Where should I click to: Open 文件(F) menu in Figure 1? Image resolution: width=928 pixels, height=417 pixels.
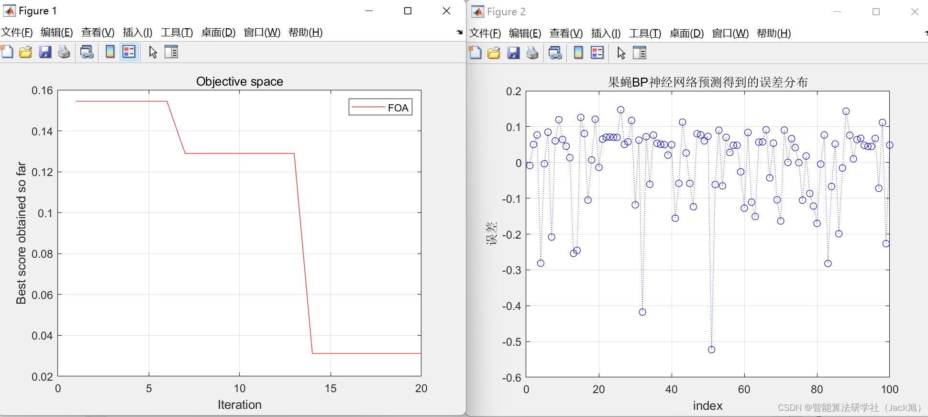click(x=17, y=32)
